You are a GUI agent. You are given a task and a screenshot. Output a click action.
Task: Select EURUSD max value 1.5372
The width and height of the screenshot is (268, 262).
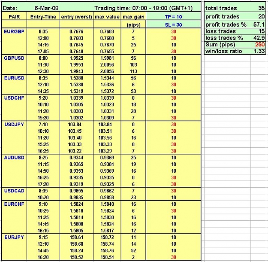(107, 91)
